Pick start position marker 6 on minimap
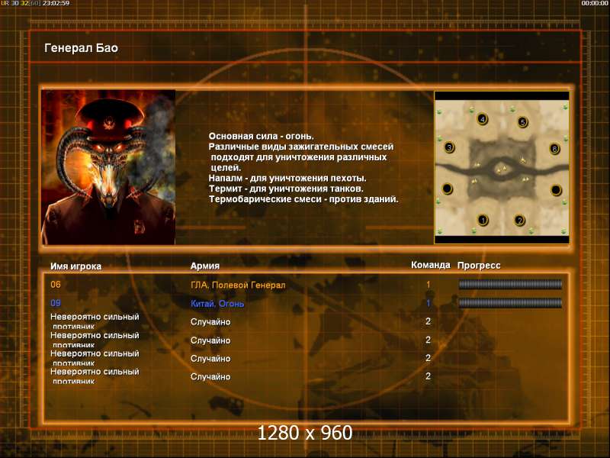Image resolution: width=610 pixels, height=458 pixels. (x=554, y=148)
